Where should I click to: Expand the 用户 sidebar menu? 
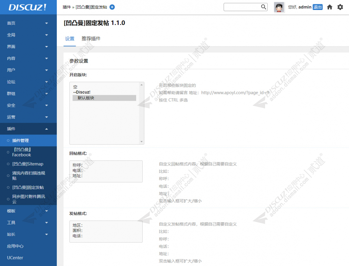[x=28, y=70]
